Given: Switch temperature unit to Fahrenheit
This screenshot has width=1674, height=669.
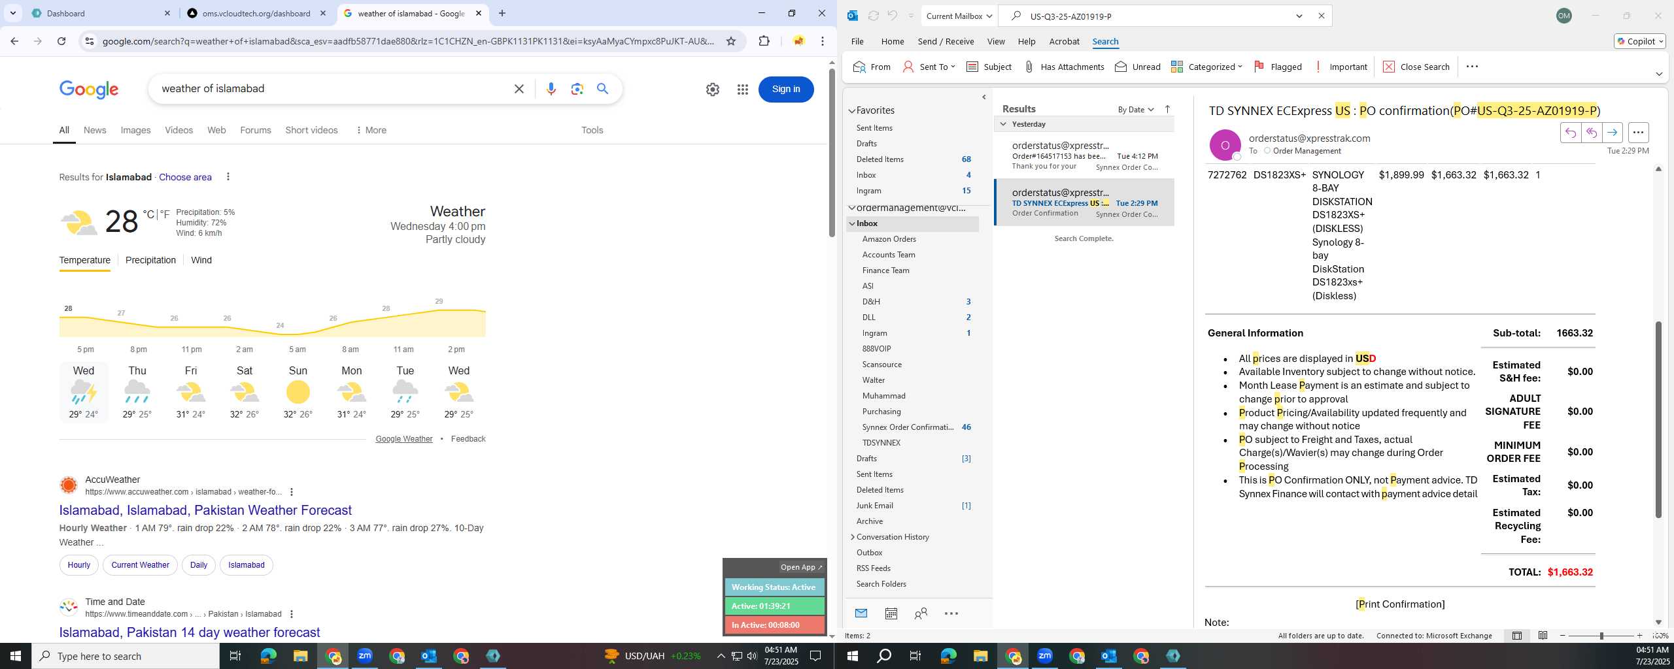Looking at the screenshot, I should (164, 214).
